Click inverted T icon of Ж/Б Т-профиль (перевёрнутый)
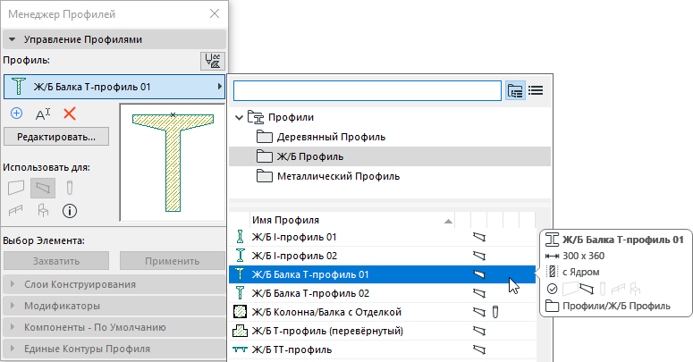The image size is (693, 362). (240, 331)
